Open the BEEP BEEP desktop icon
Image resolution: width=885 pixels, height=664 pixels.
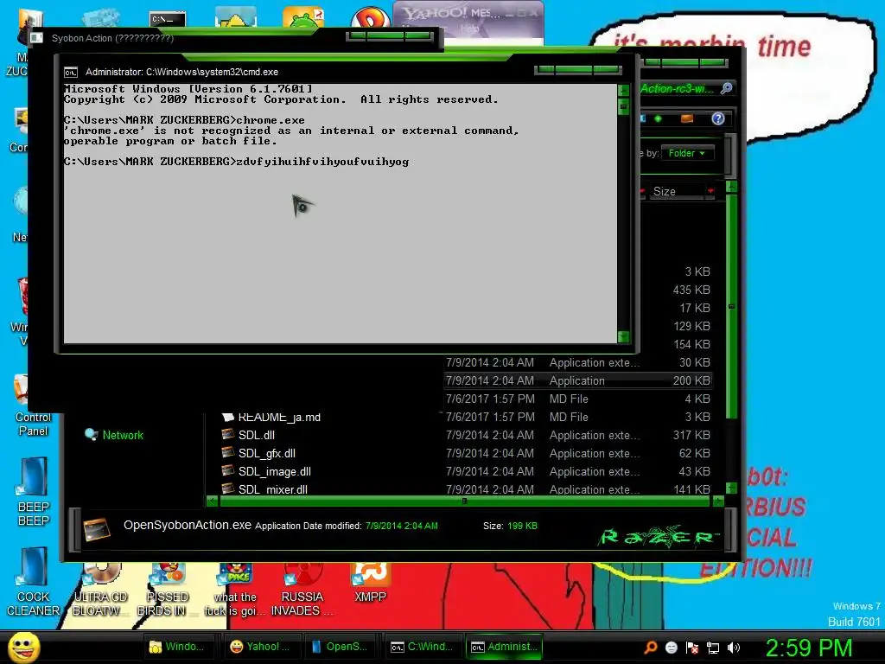[x=34, y=492]
